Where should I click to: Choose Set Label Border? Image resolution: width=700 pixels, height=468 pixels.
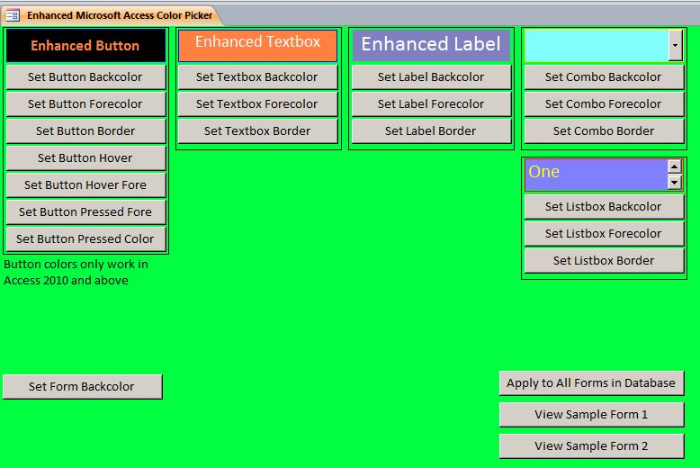(x=431, y=131)
